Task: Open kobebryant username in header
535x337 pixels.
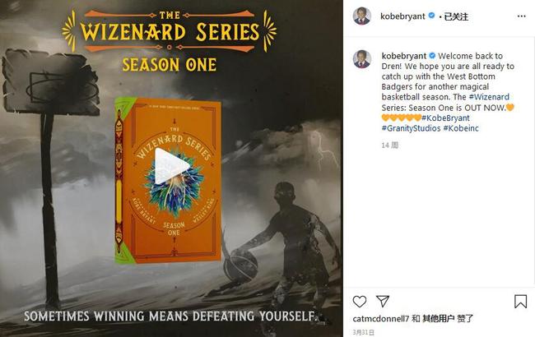Action: click(402, 16)
